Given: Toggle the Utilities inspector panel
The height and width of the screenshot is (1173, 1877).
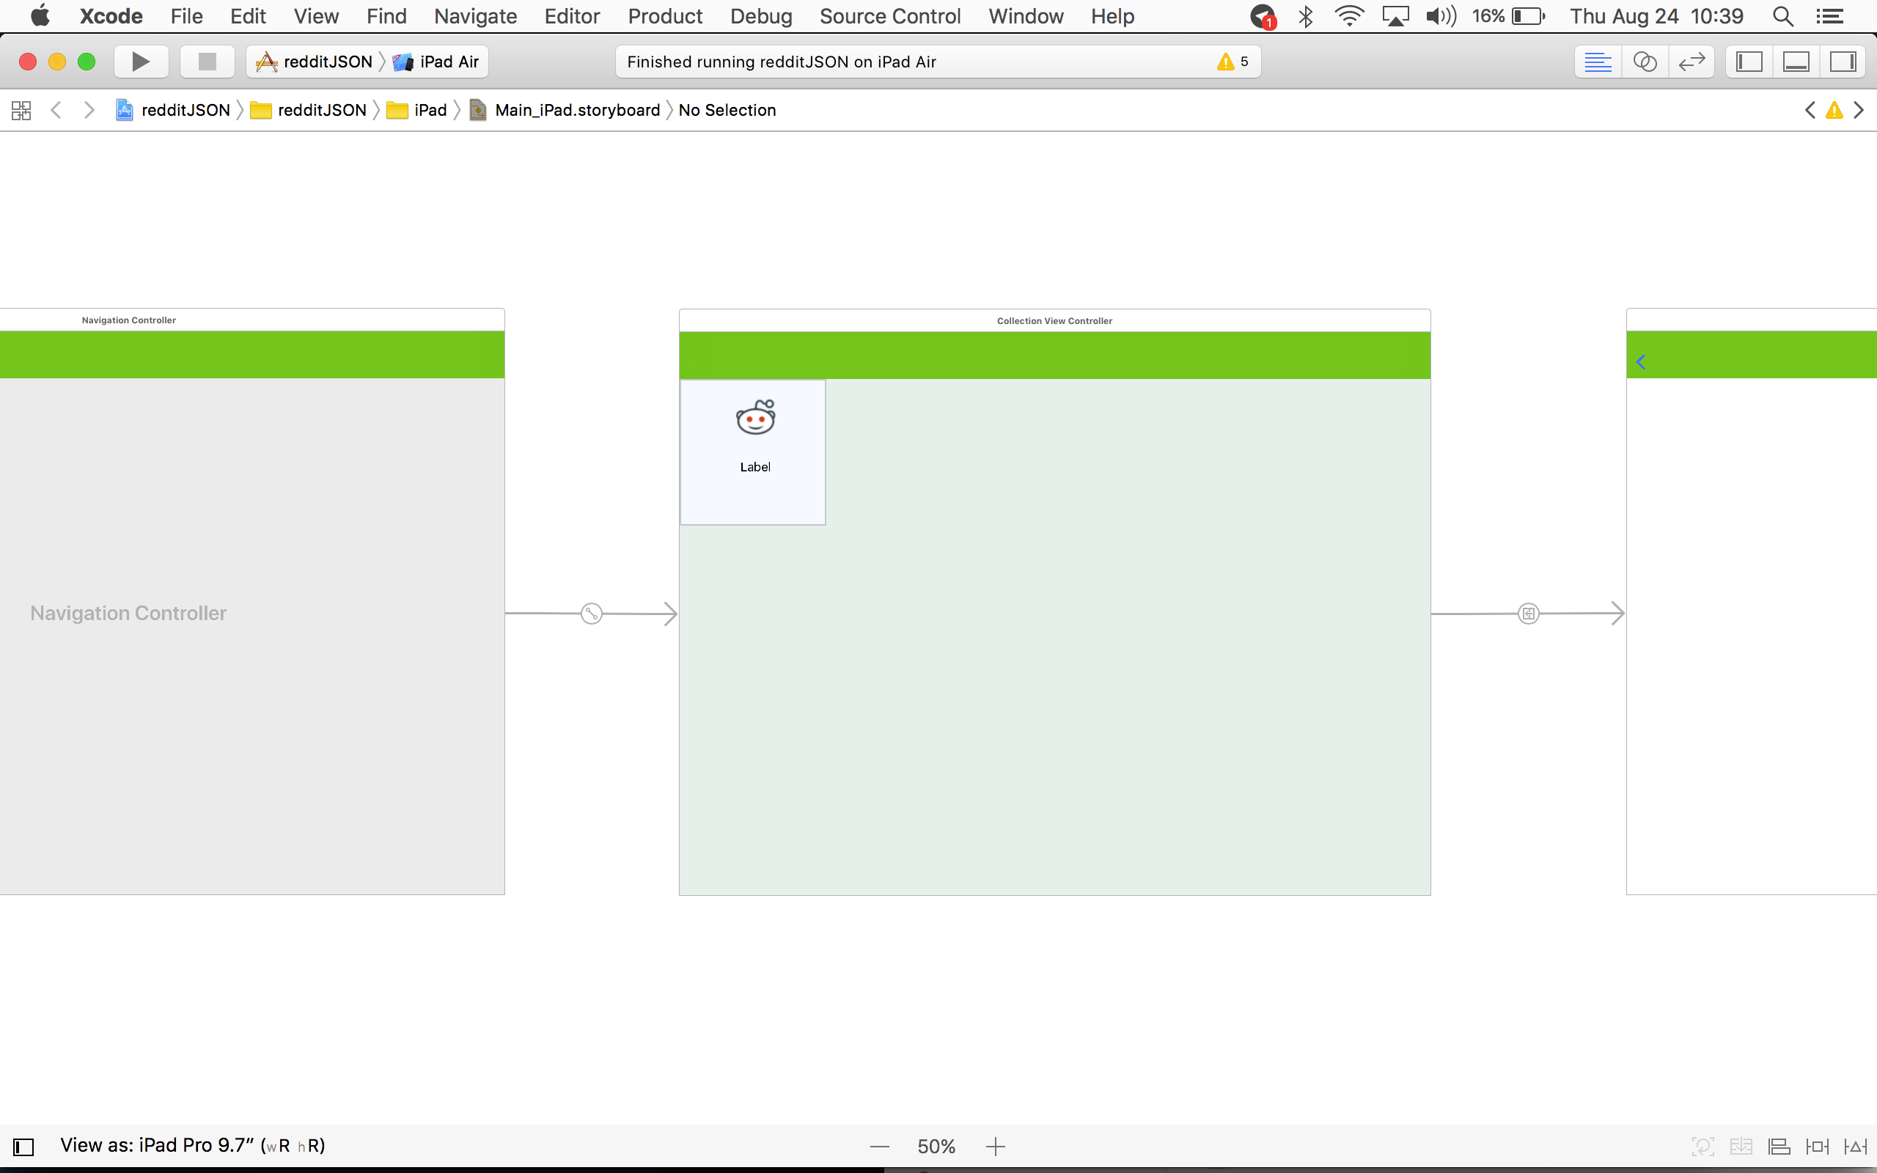Looking at the screenshot, I should pos(1843,62).
